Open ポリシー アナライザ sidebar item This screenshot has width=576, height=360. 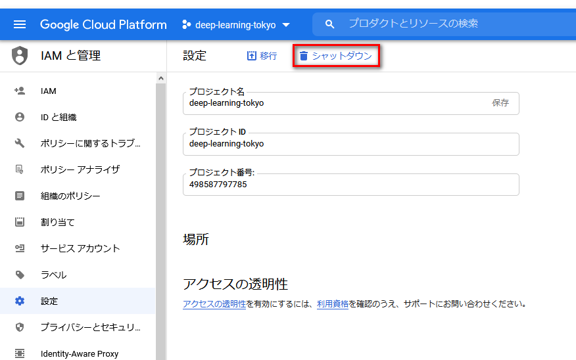[x=78, y=169]
